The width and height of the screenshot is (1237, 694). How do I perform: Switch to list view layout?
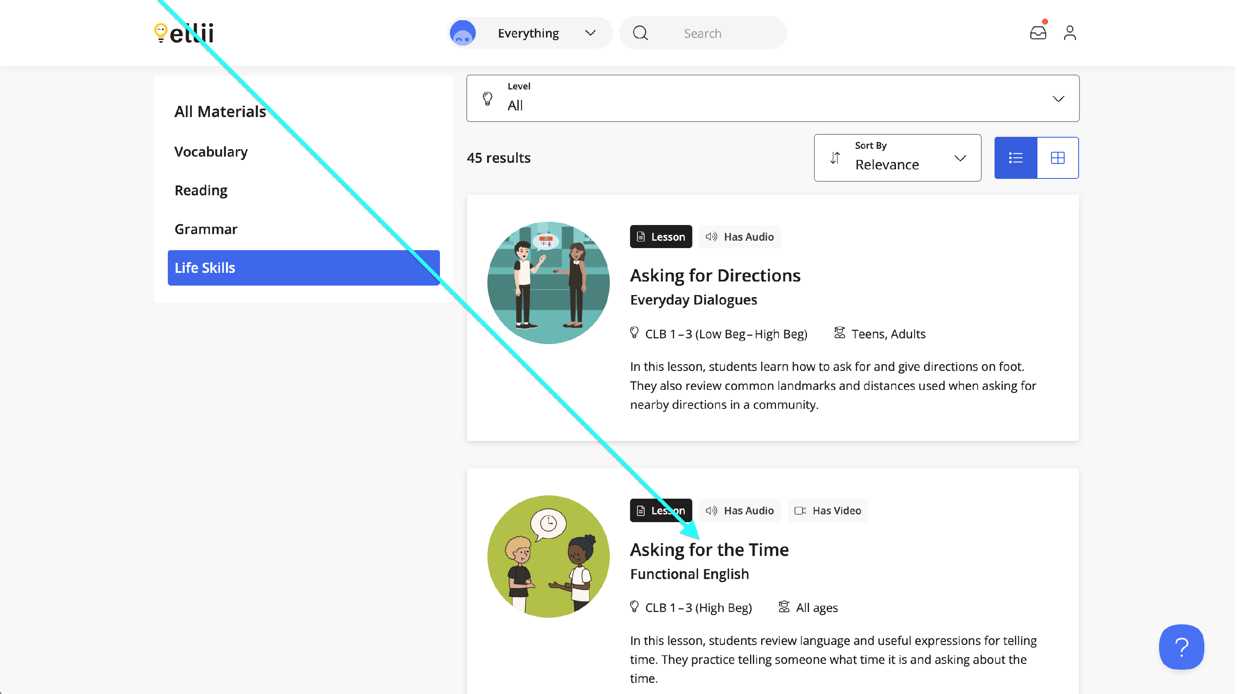pyautogui.click(x=1016, y=158)
